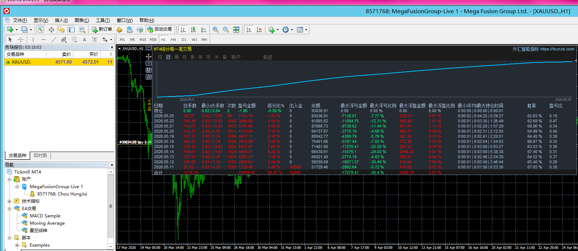
Task: Open the 文件(F) menu
Action: click(20, 20)
